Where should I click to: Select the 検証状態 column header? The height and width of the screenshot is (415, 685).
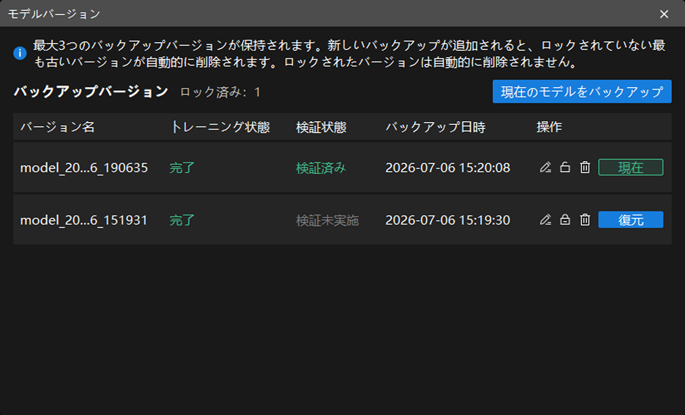pos(321,127)
